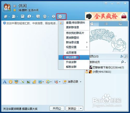Click the safety tip shield icon
130x113 pixels.
pyautogui.click(x=4, y=23)
